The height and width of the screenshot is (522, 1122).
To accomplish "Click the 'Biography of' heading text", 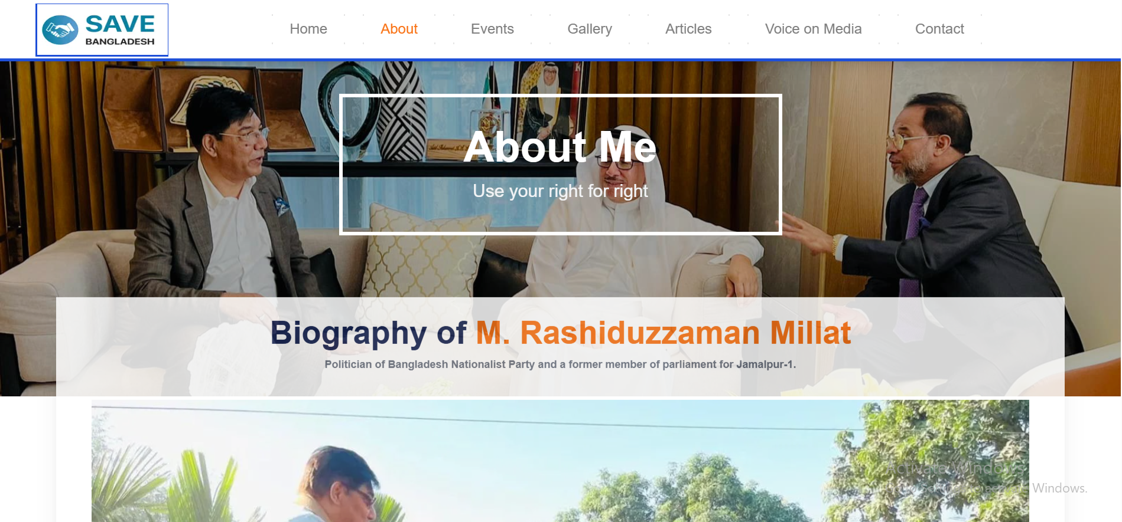I will point(369,333).
